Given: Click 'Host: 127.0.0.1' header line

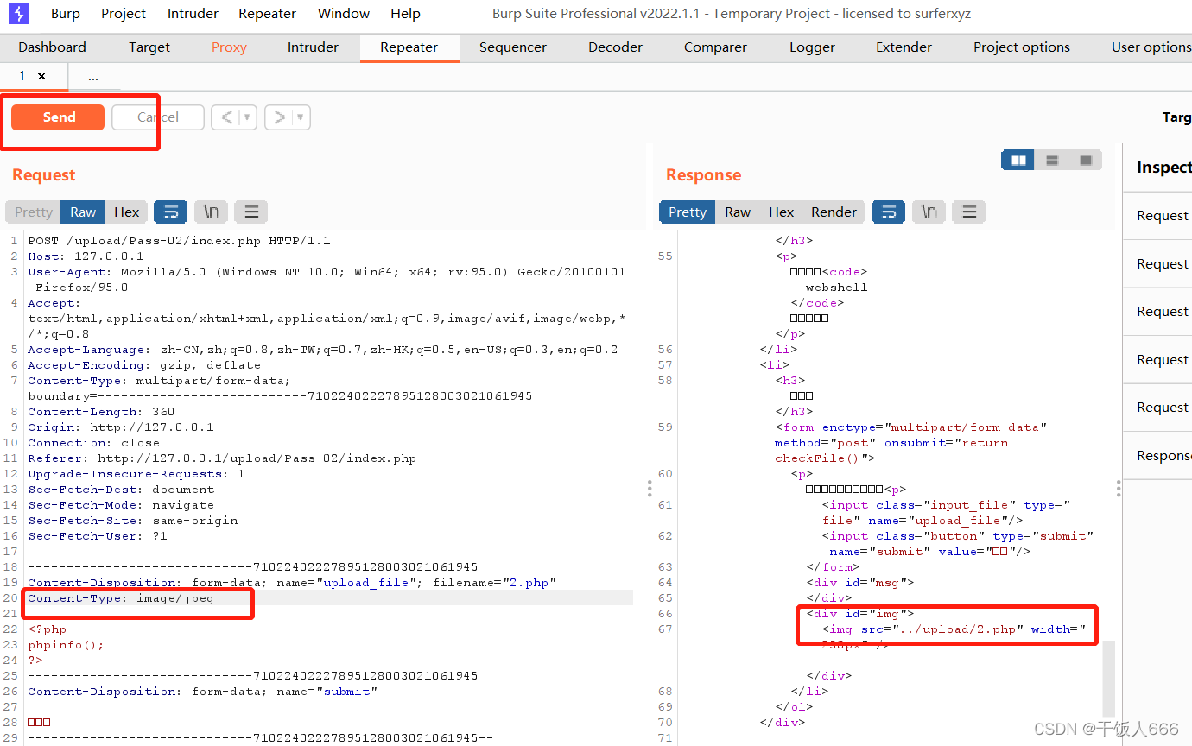Looking at the screenshot, I should [x=86, y=256].
